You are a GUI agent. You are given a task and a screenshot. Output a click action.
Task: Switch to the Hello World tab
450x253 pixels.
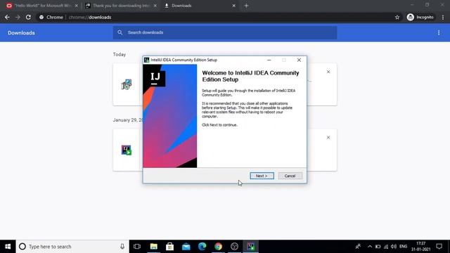tap(42, 6)
